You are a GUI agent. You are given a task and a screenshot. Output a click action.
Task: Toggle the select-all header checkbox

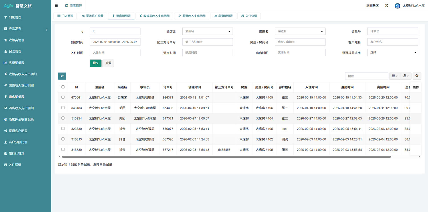click(x=63, y=87)
